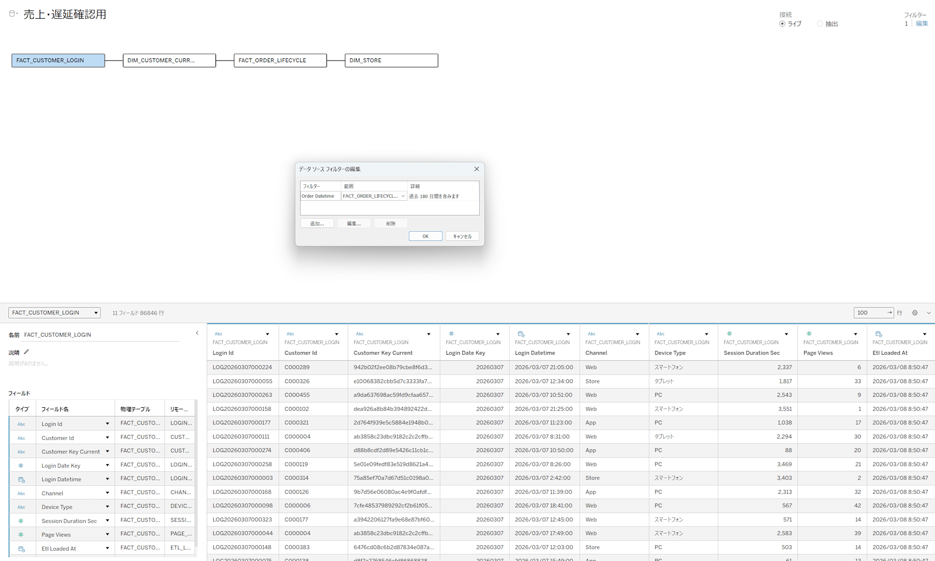
Task: Click the Etl Loaded At date icon in field list
Action: click(x=21, y=549)
